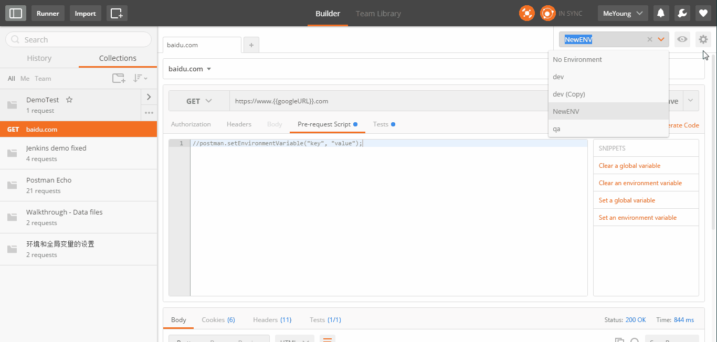Expand DemoTest collection details arrow
The height and width of the screenshot is (342, 717).
(x=149, y=97)
